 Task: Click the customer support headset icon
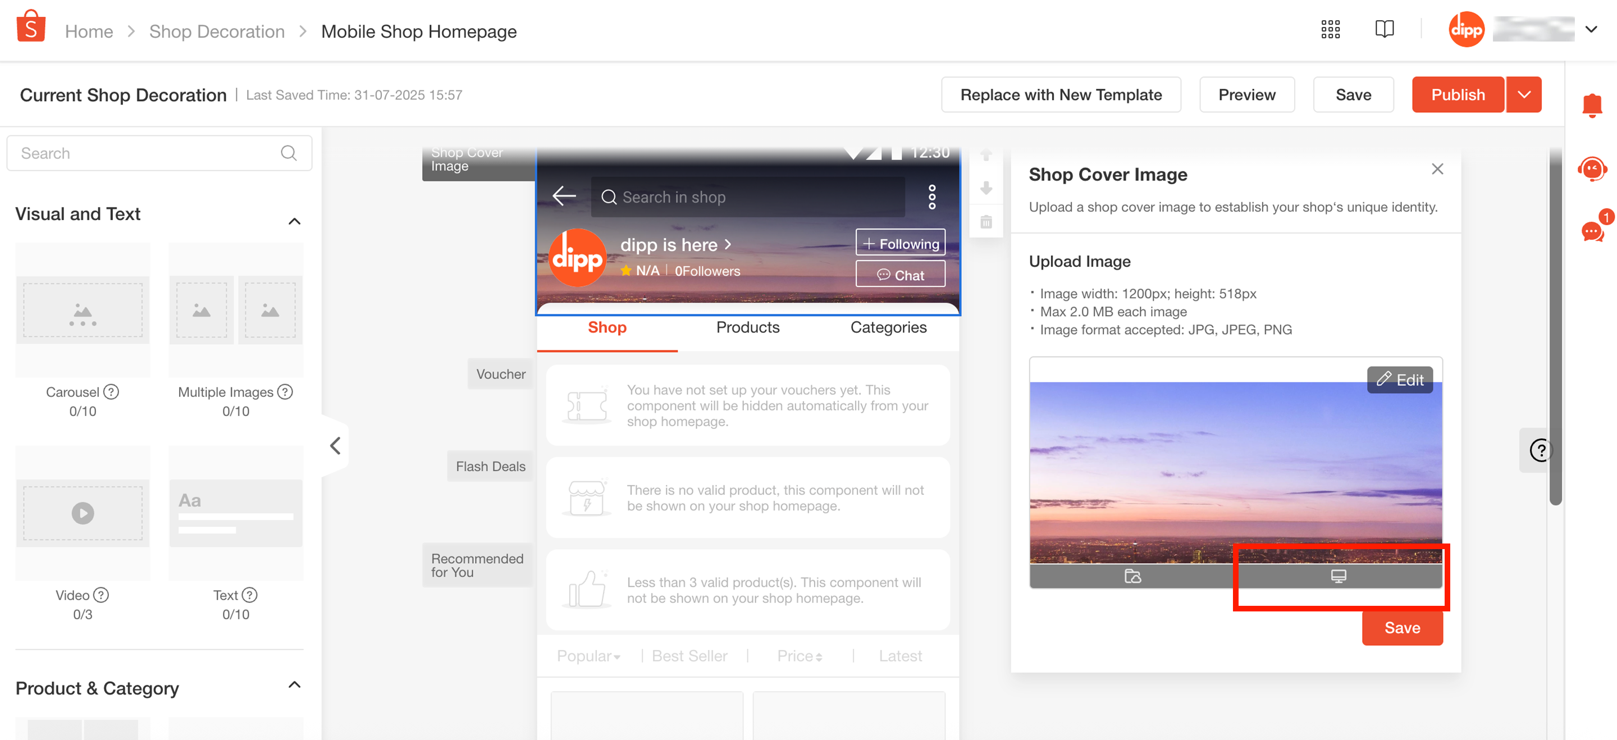pyautogui.click(x=1591, y=168)
